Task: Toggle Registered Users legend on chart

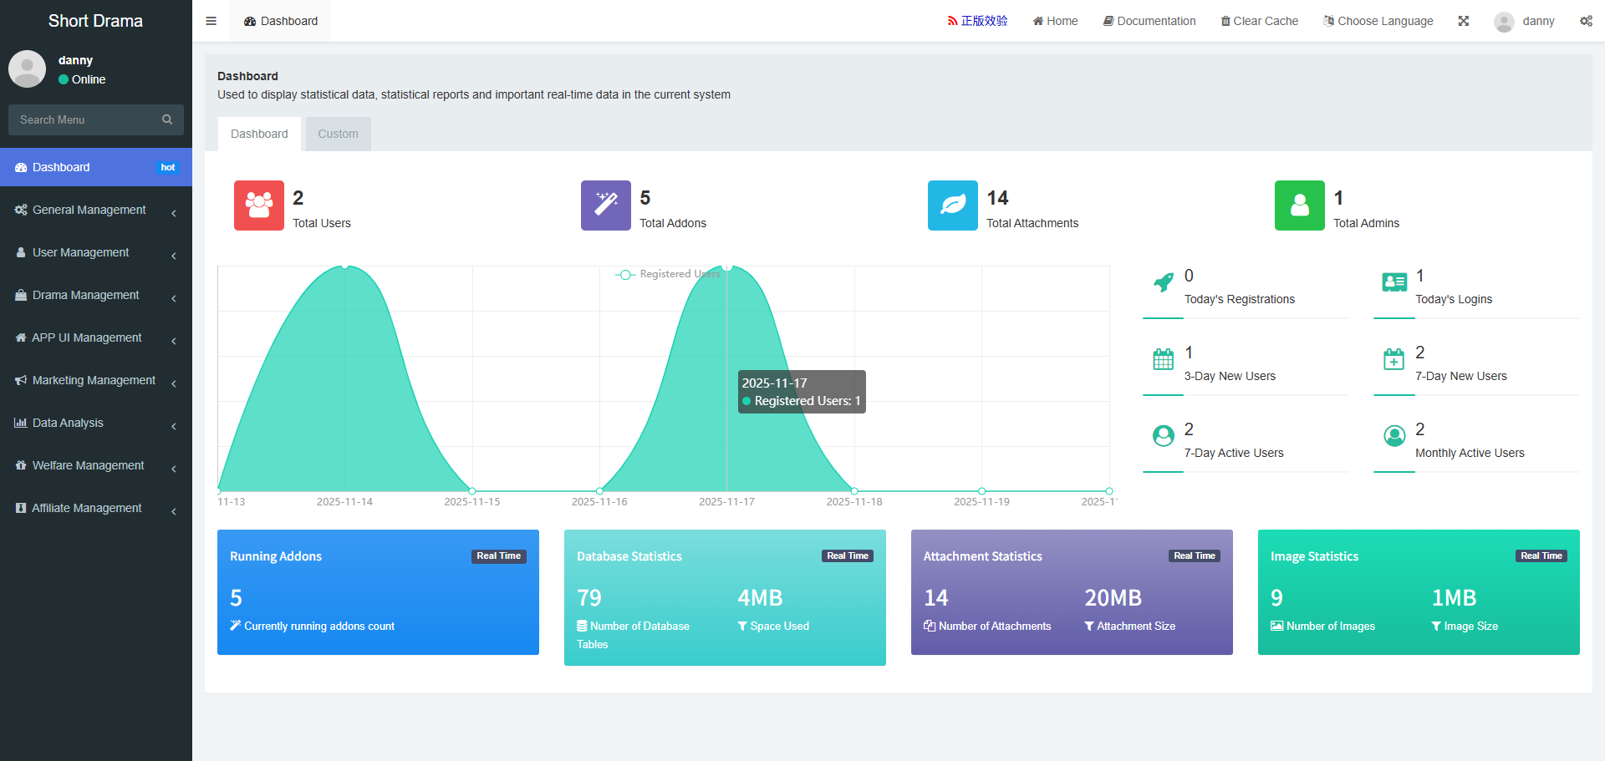Action: [668, 274]
